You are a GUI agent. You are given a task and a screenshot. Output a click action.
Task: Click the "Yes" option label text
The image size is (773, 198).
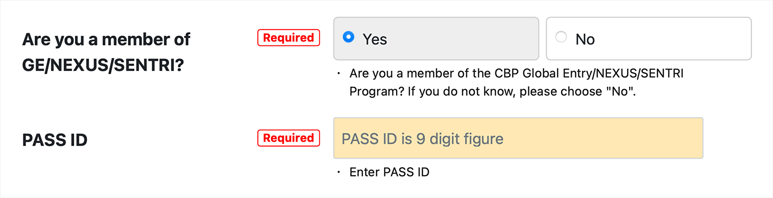click(375, 39)
